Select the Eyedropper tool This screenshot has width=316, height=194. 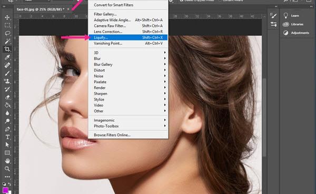point(7,57)
